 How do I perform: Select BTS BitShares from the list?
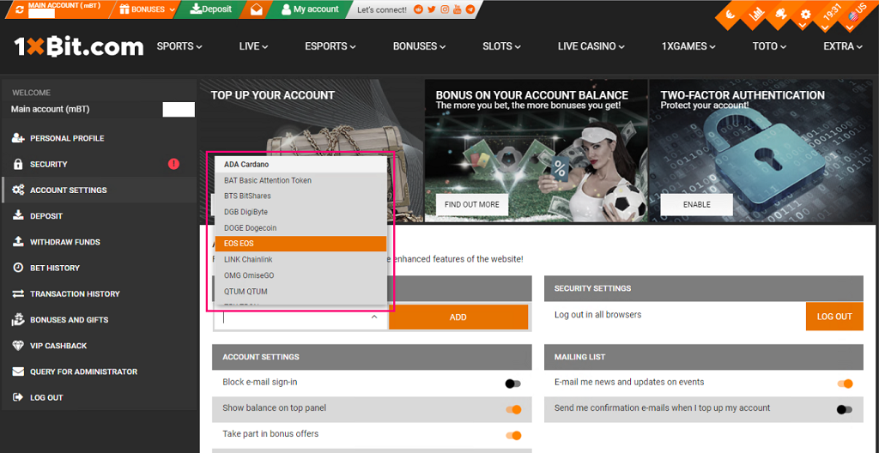click(300, 196)
